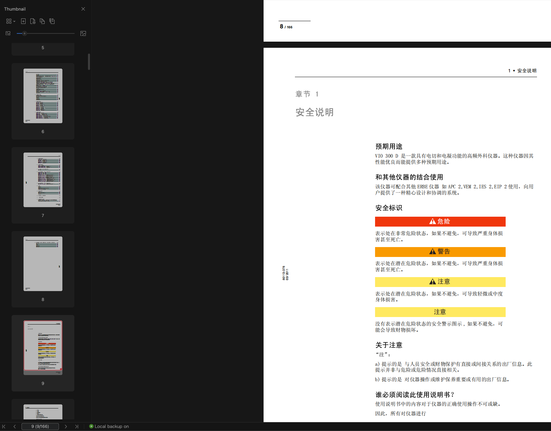Viewport: 551px width, 431px height.
Task: Click the copy page icon
Action: [42, 21]
